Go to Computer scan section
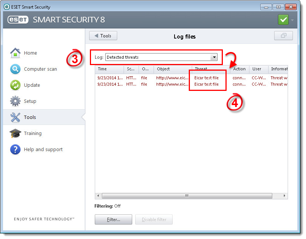 40,69
